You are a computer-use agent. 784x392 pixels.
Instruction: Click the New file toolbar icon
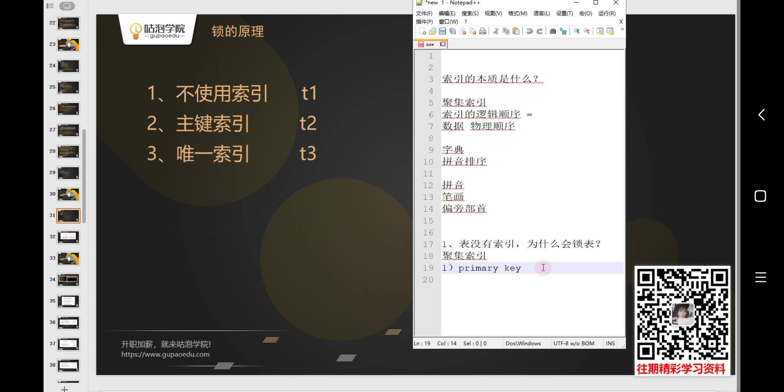coord(422,31)
